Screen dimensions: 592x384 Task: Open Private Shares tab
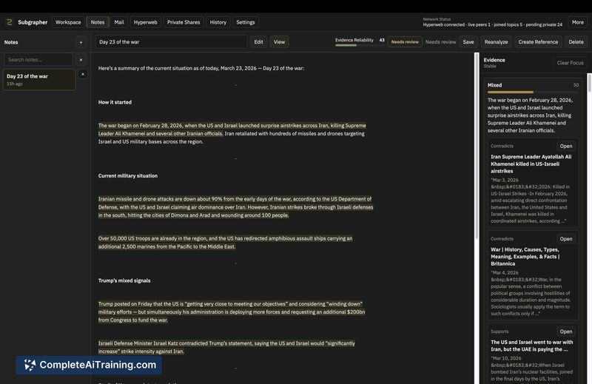point(184,22)
